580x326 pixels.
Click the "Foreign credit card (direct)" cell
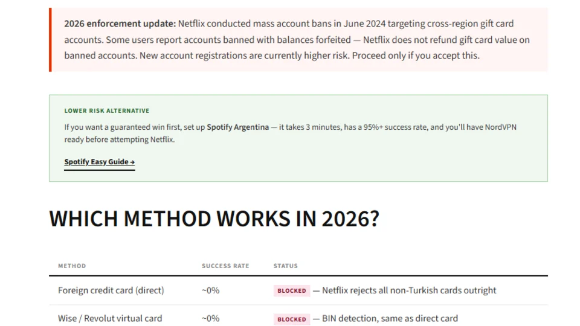[x=111, y=290]
